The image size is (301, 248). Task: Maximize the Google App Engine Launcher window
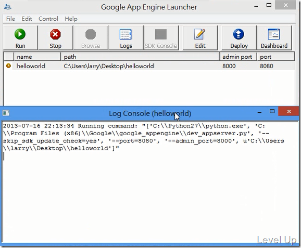[x=269, y=5]
